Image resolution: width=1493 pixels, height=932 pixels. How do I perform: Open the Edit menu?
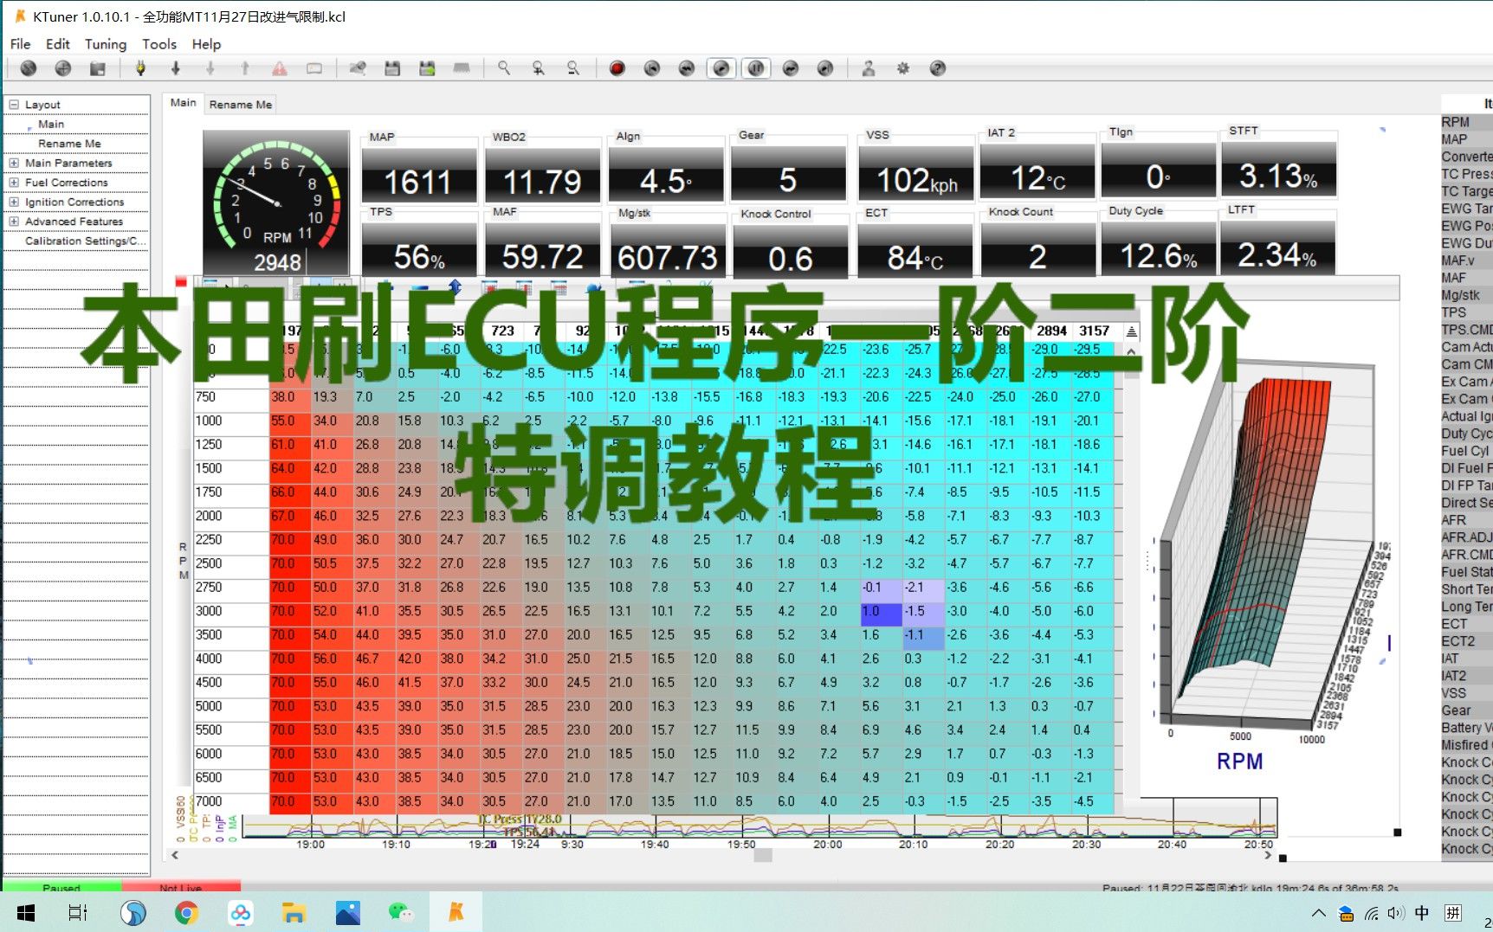(58, 44)
